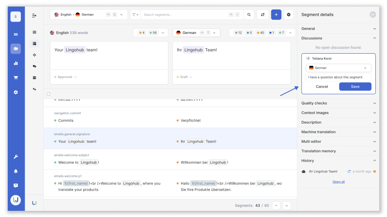
Task: Select the editor table view icon
Action: pos(34,44)
